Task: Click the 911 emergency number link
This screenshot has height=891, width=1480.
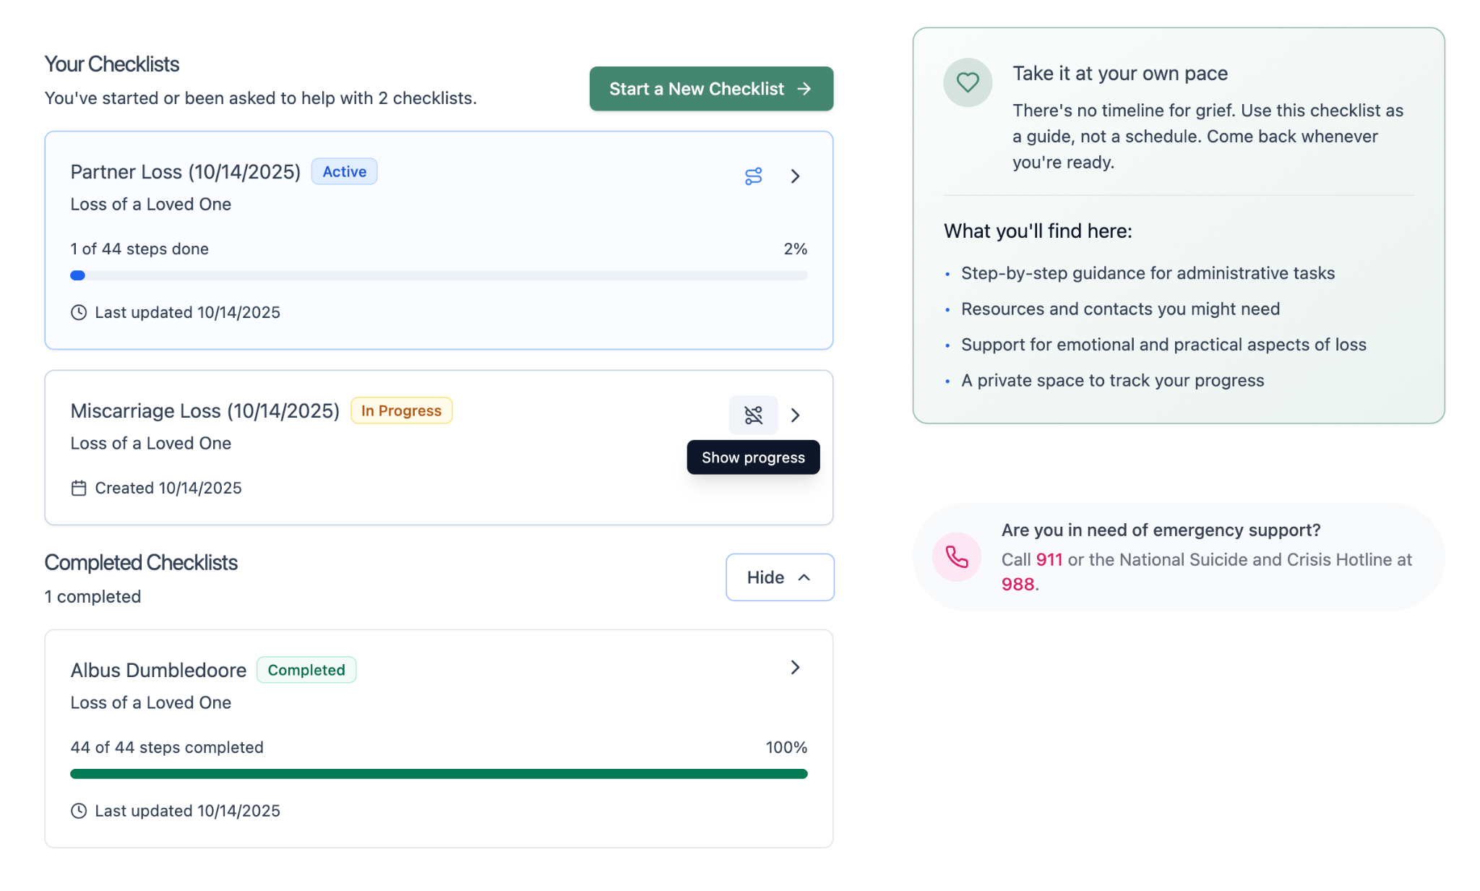Action: tap(1049, 560)
